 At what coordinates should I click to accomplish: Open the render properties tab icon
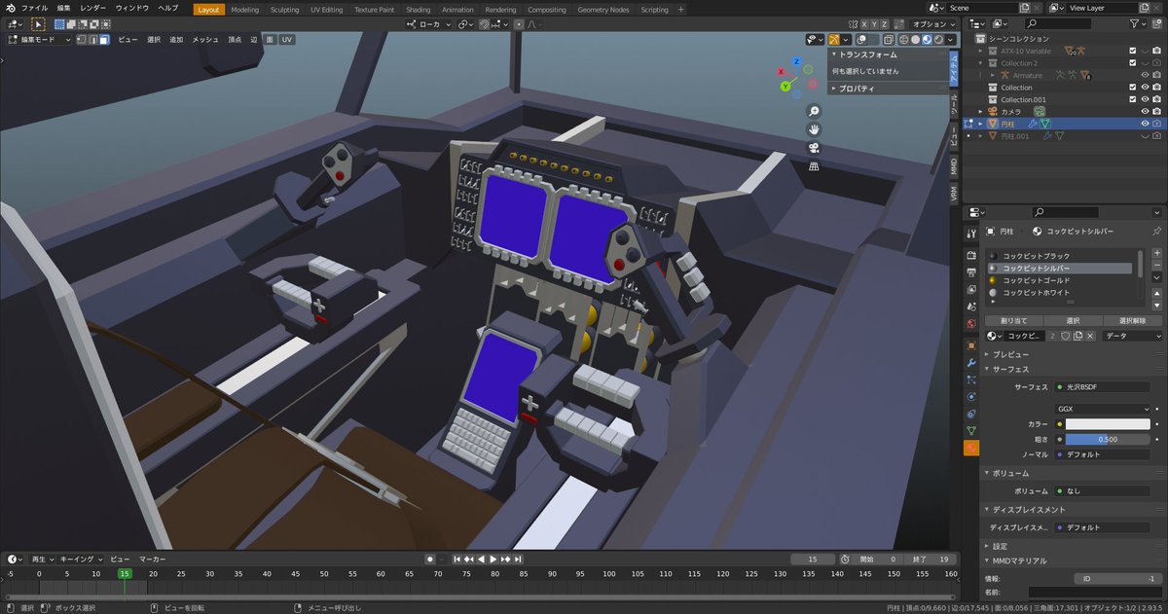(970, 255)
